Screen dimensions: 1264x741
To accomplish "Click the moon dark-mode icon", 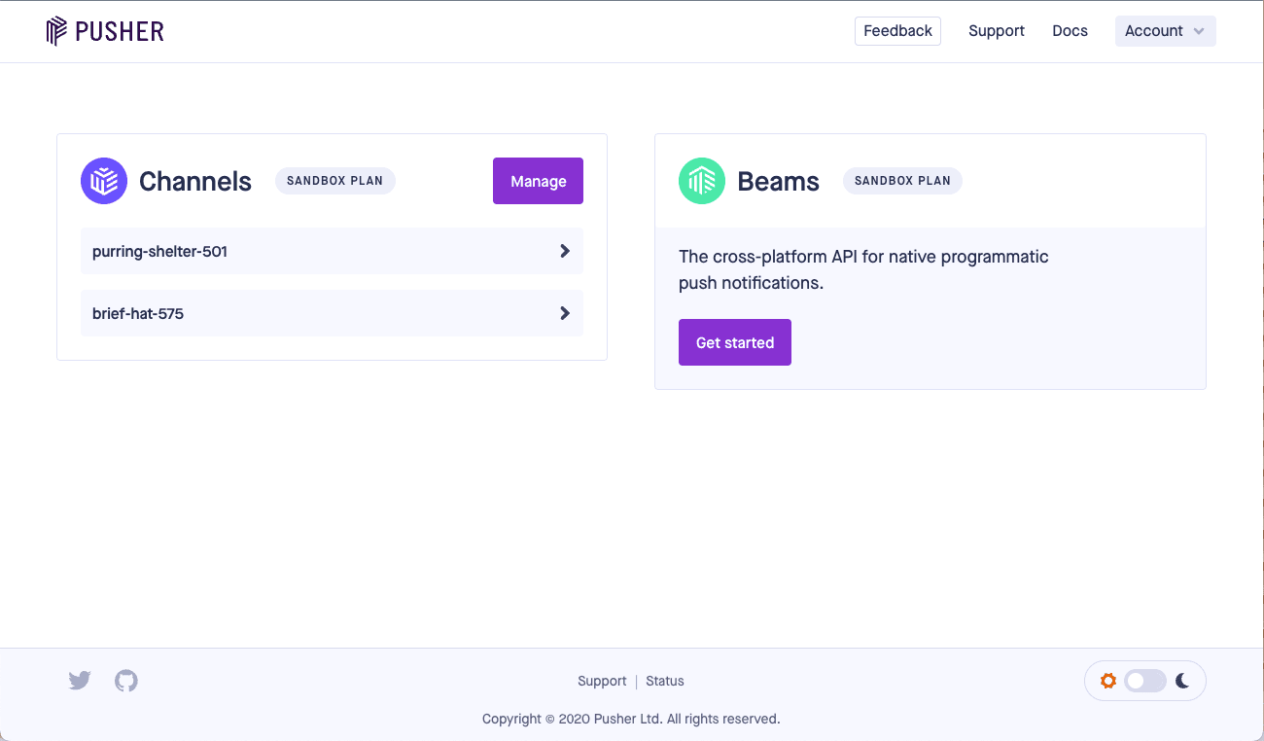I will (x=1182, y=681).
